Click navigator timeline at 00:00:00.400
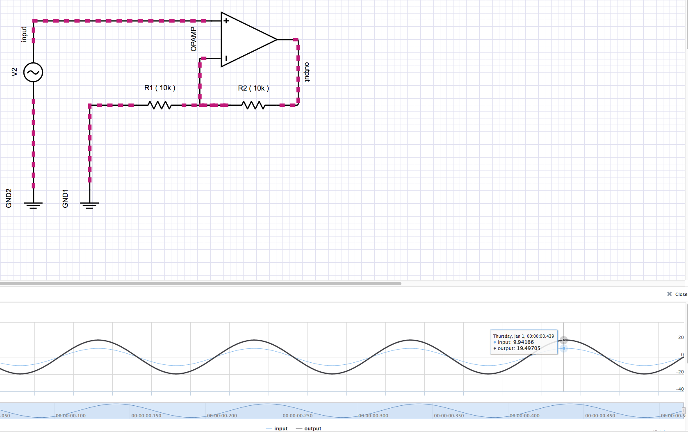The height and width of the screenshot is (432, 688). click(x=524, y=416)
